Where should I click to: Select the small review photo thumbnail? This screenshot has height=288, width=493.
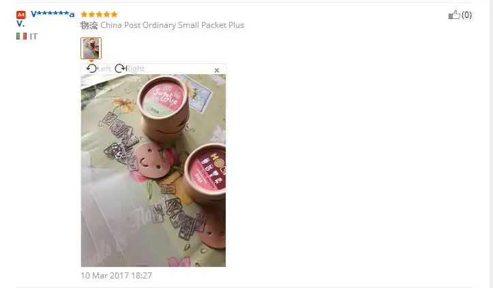click(91, 48)
